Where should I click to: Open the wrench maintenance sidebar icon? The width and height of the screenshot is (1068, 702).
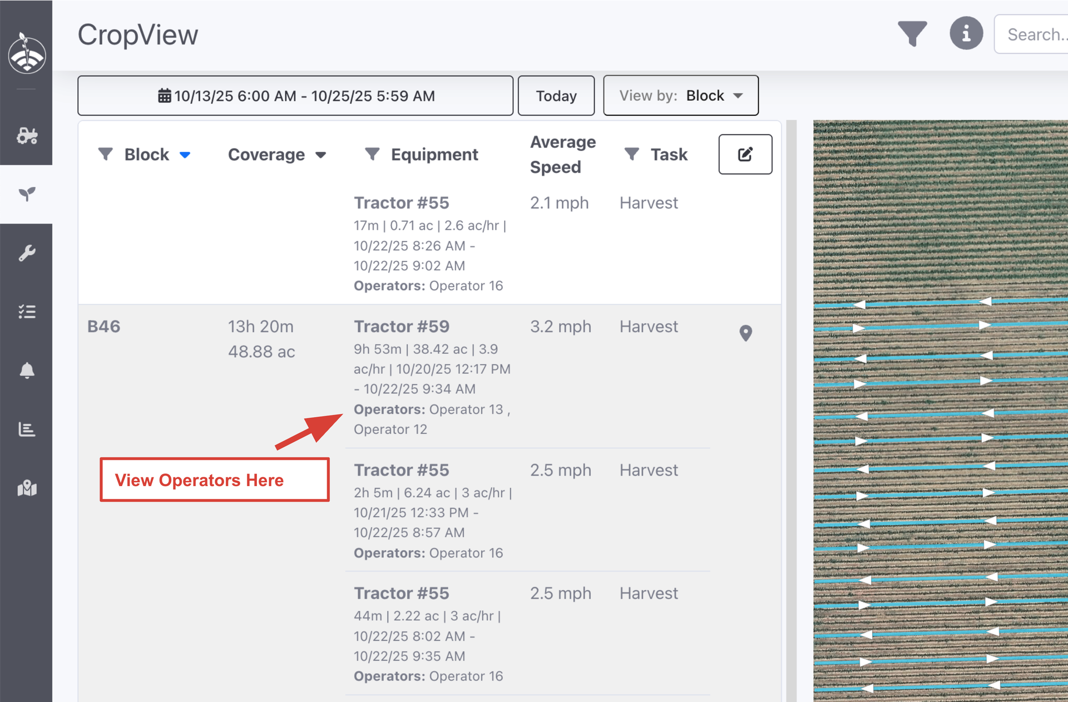point(26,253)
